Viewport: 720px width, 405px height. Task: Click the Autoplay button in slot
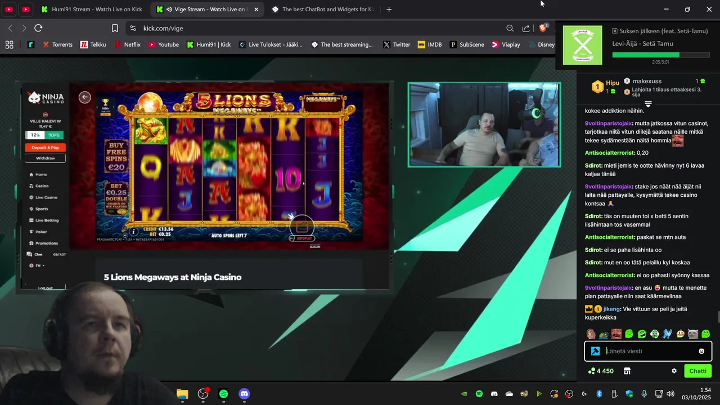pyautogui.click(x=302, y=238)
